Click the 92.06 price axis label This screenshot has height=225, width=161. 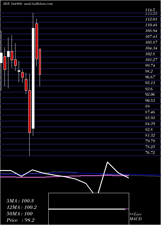pyautogui.click(x=150, y=95)
